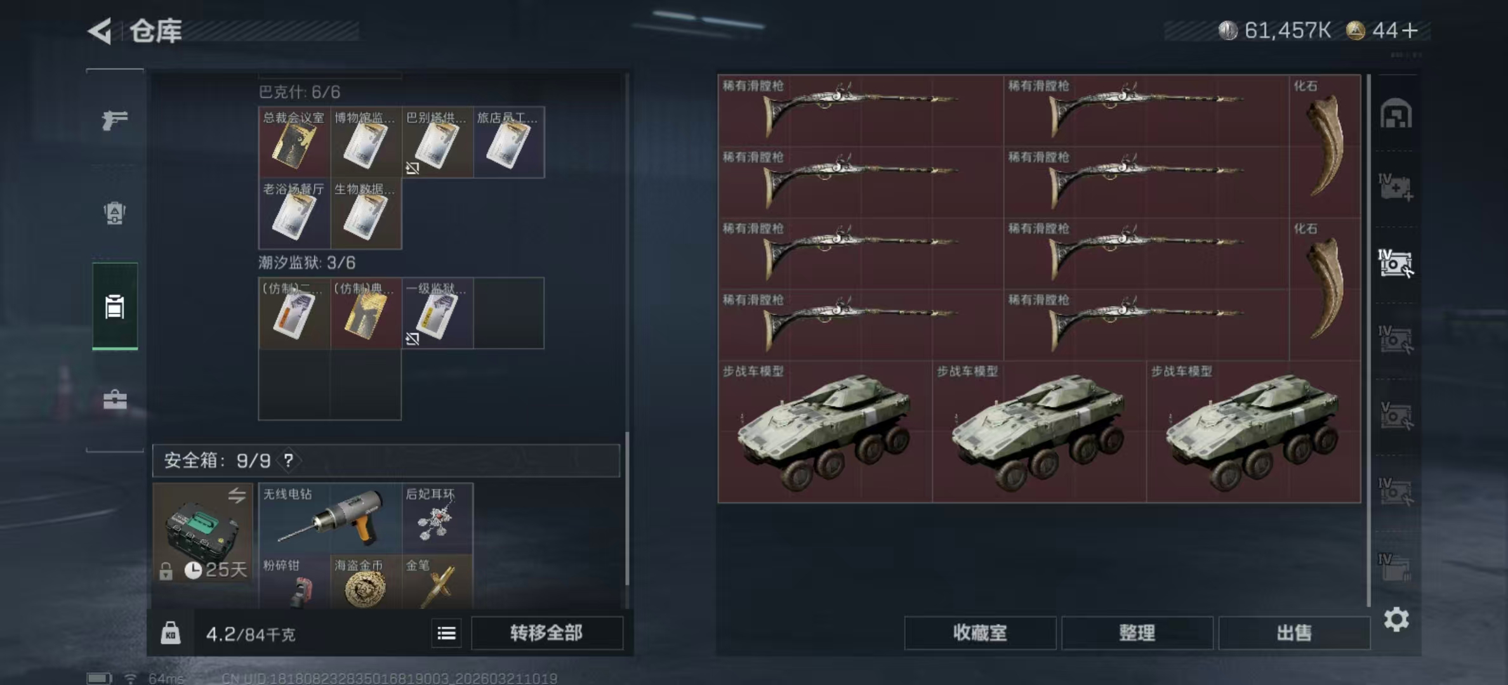Open the medical case storage icon
The height and width of the screenshot is (685, 1508).
pos(1396,188)
